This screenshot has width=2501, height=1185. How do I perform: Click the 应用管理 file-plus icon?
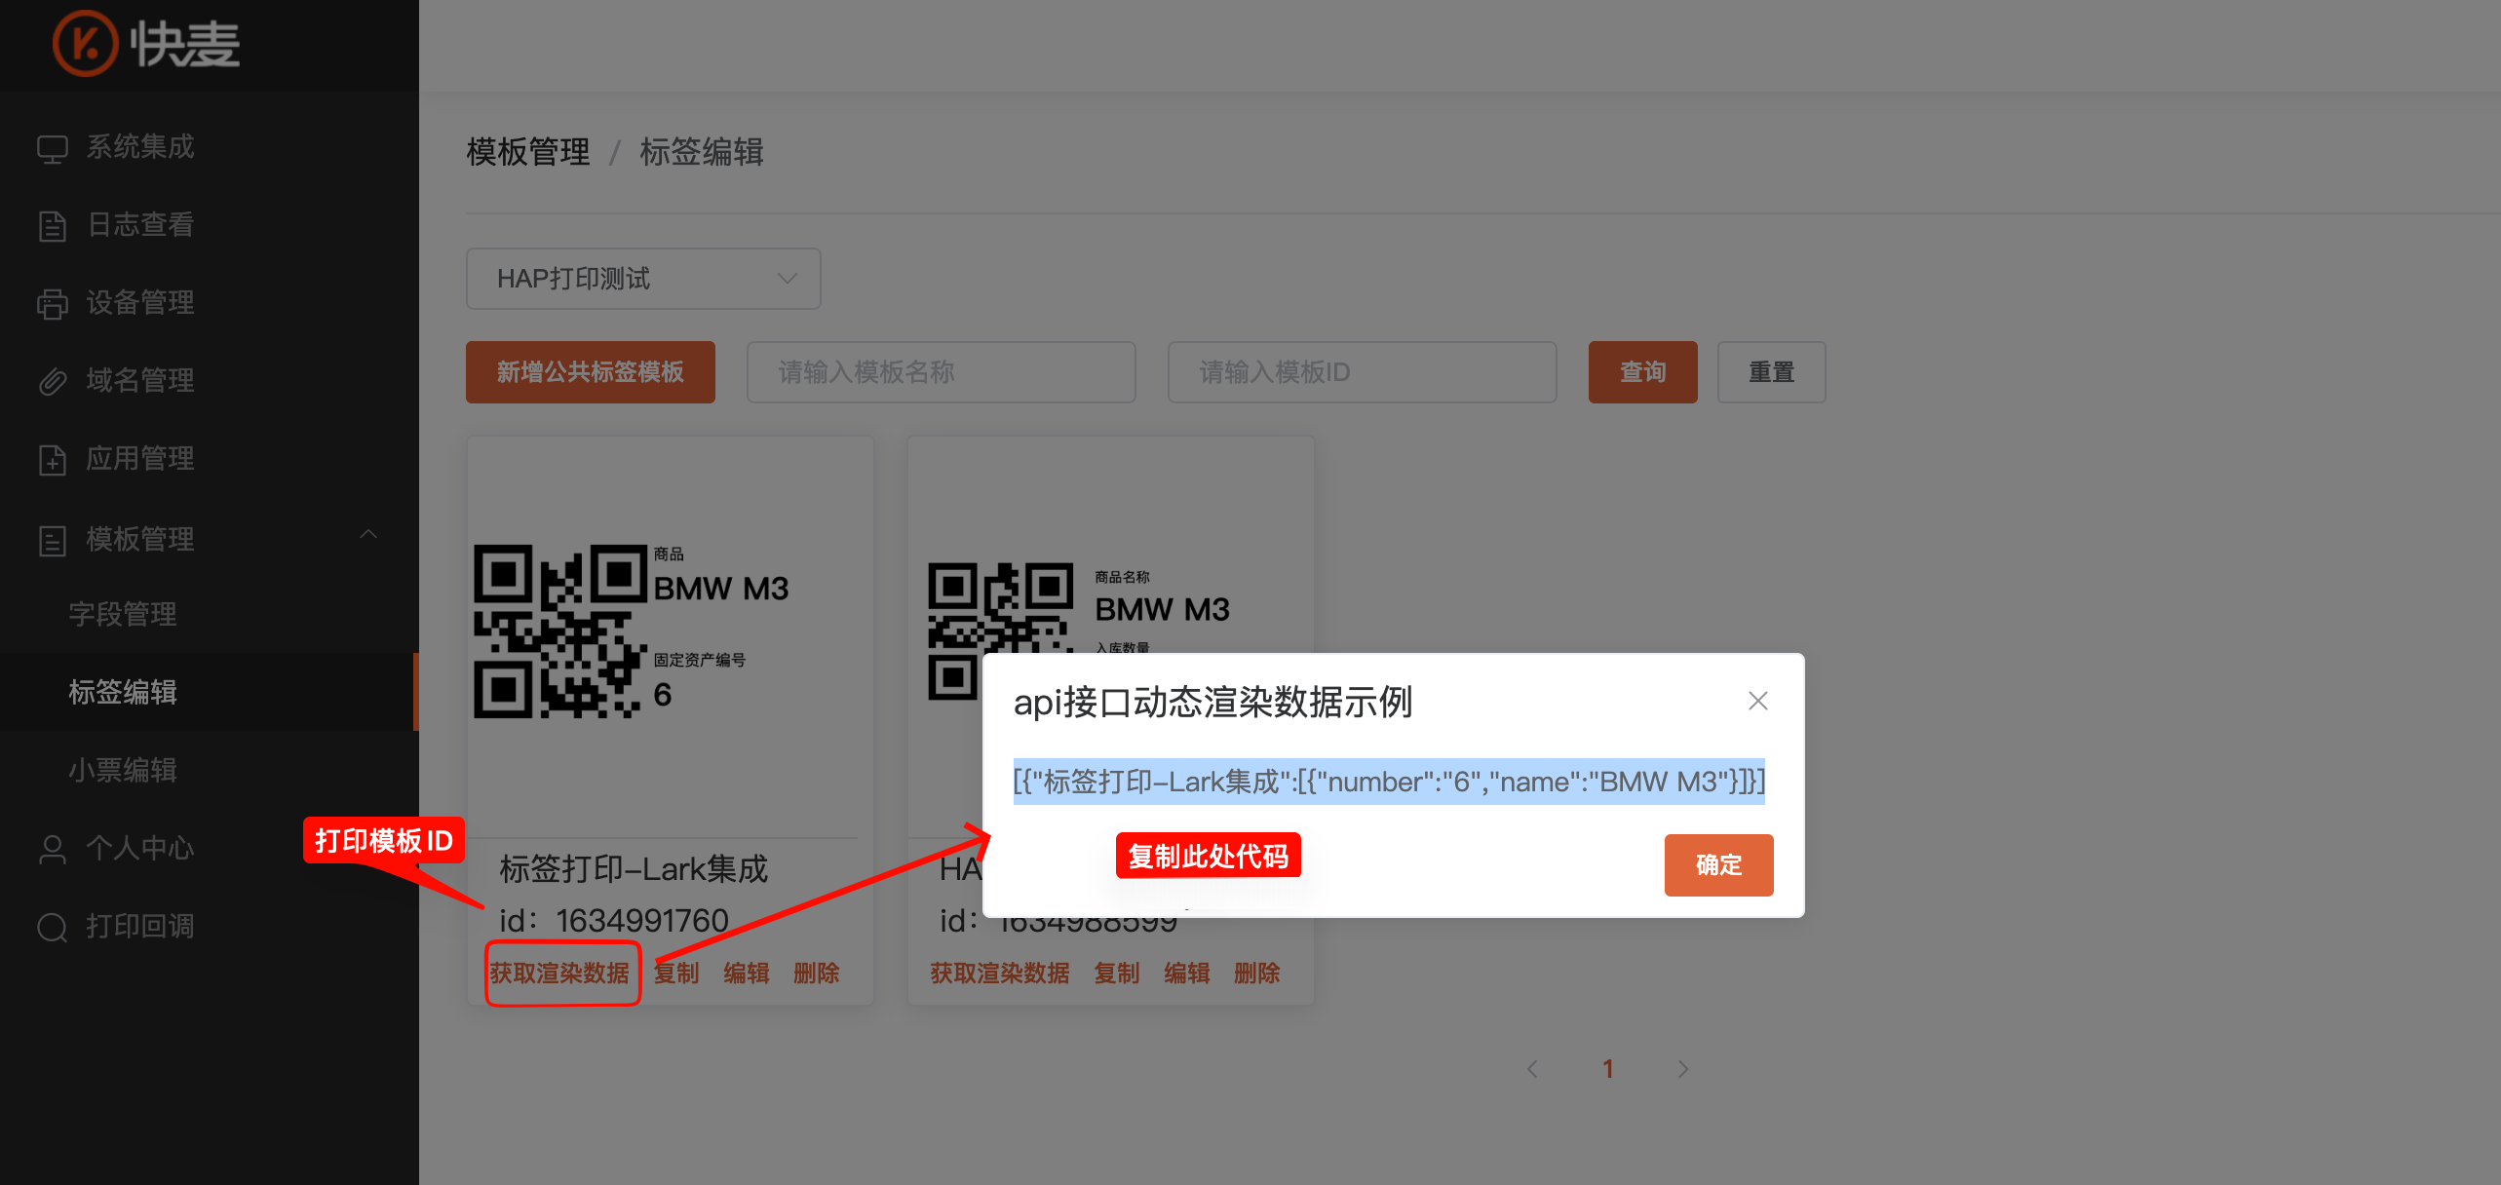click(x=52, y=459)
